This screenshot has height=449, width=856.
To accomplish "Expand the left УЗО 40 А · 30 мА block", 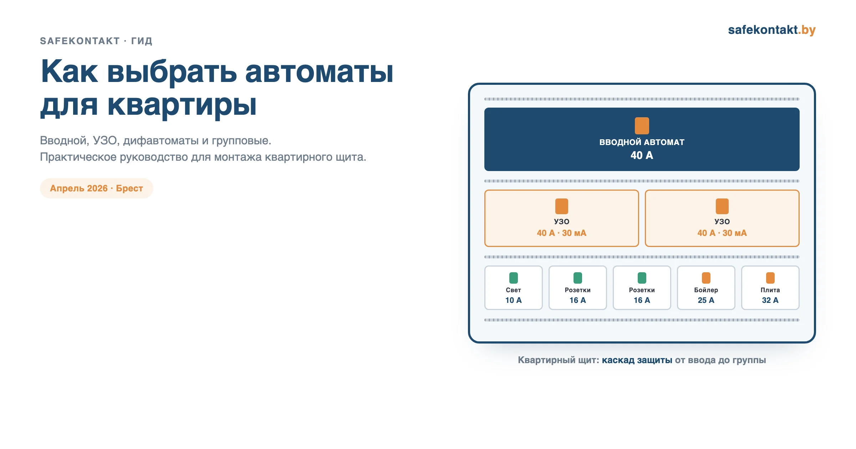I will [x=562, y=218].
